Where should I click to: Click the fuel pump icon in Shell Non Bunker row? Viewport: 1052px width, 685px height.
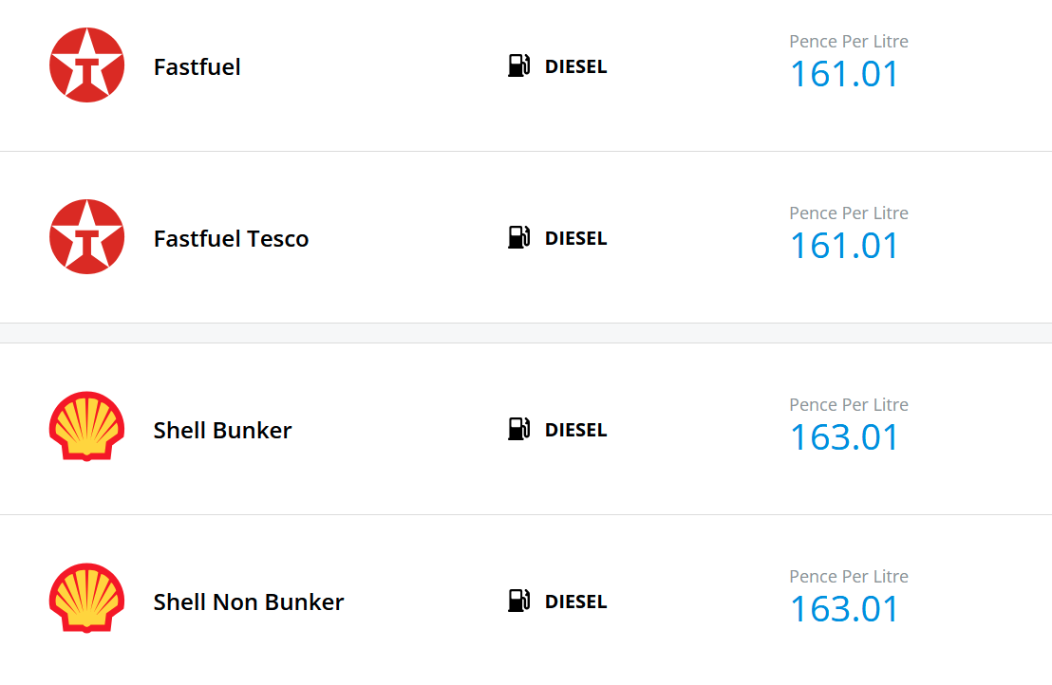(x=518, y=601)
